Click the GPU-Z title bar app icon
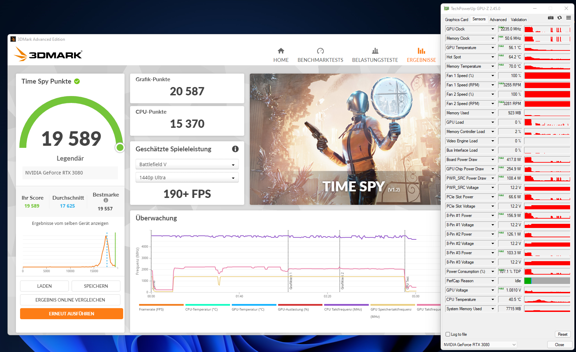 coord(447,8)
